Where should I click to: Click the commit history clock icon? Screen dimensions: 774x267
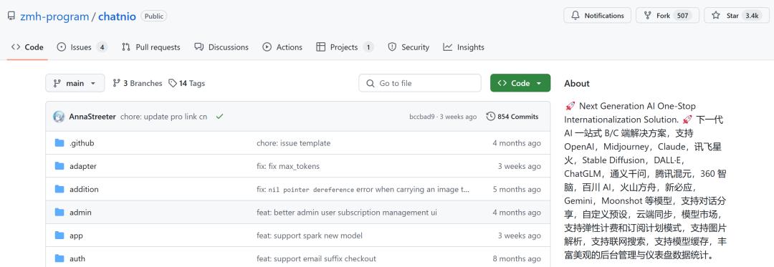491,117
